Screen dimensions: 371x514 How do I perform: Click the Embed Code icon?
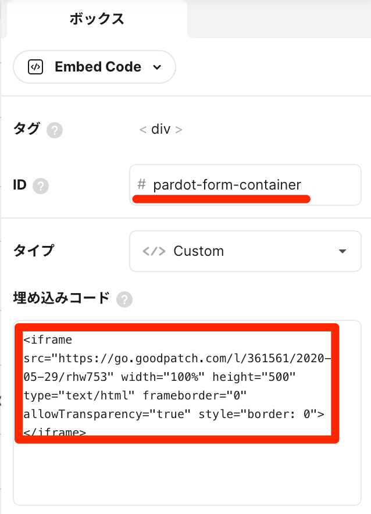point(35,67)
